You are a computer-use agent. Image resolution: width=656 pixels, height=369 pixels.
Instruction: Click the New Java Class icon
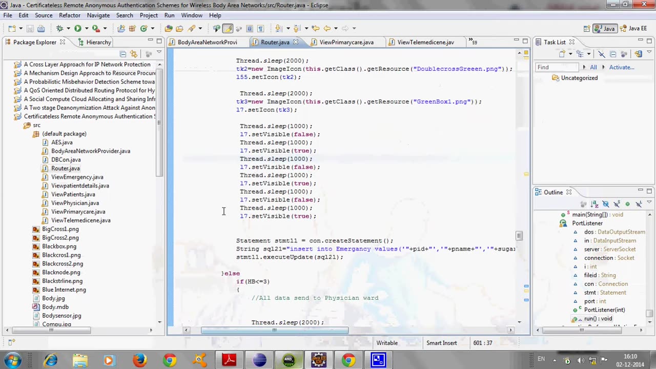(143, 29)
